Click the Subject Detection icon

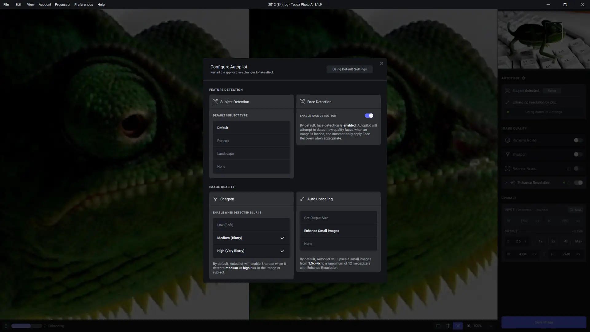(215, 102)
